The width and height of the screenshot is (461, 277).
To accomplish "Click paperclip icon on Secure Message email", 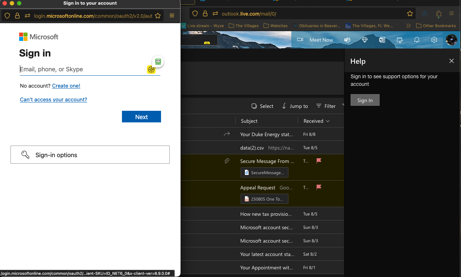I will pos(227,161).
